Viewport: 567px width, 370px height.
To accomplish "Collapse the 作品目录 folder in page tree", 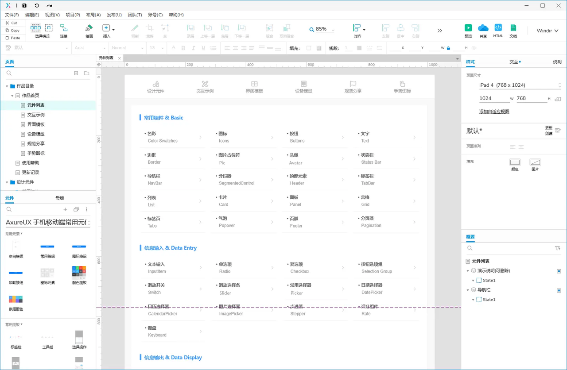I will coord(7,86).
